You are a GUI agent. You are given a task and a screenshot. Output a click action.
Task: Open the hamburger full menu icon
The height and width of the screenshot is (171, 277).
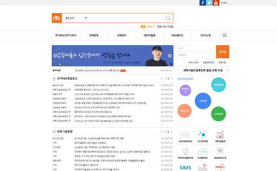(x=225, y=35)
